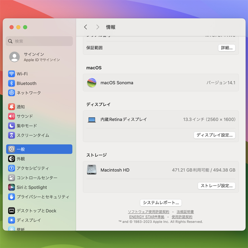The height and width of the screenshot is (248, 248).
Task: Click the macOS Sonoma logo icon
Action: 92,83
